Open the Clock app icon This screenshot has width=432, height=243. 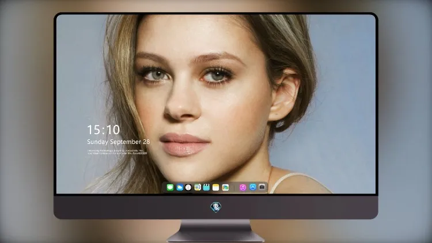[188, 187]
